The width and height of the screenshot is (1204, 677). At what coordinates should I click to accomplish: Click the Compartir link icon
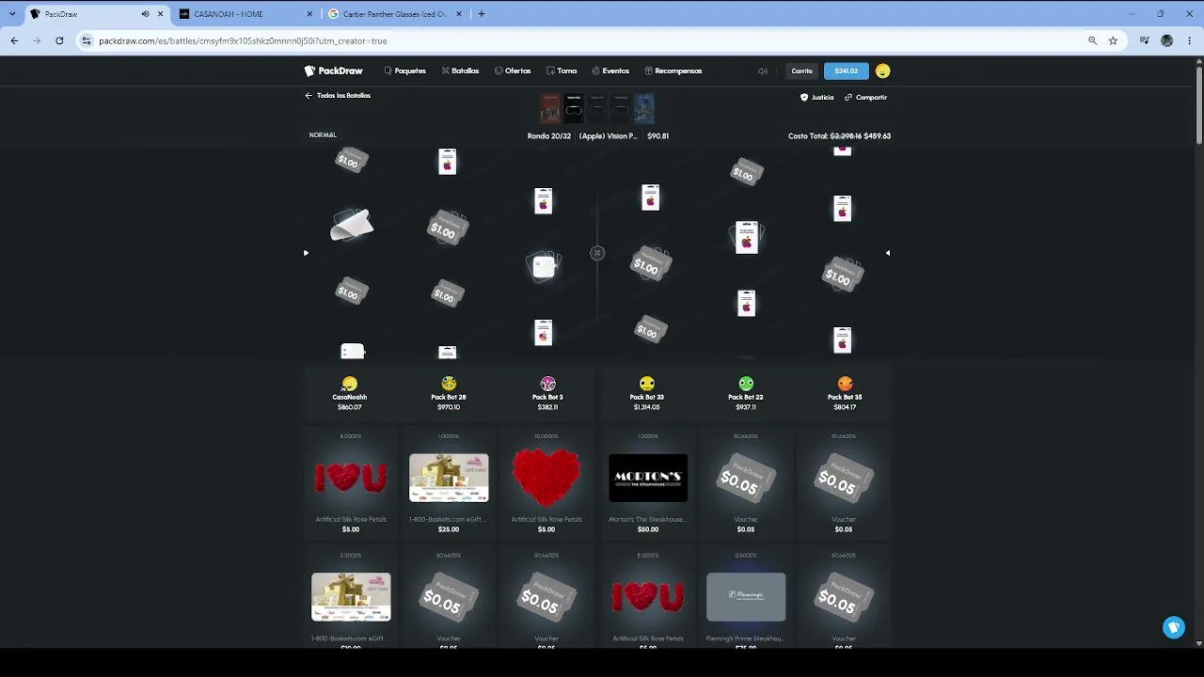point(848,97)
